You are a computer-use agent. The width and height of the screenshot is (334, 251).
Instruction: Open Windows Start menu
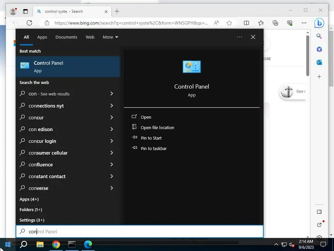click(x=8, y=244)
